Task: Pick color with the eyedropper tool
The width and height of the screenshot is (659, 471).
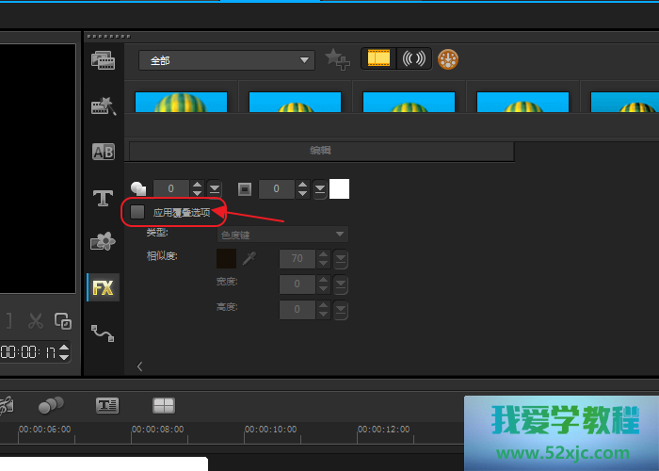Action: (x=249, y=258)
